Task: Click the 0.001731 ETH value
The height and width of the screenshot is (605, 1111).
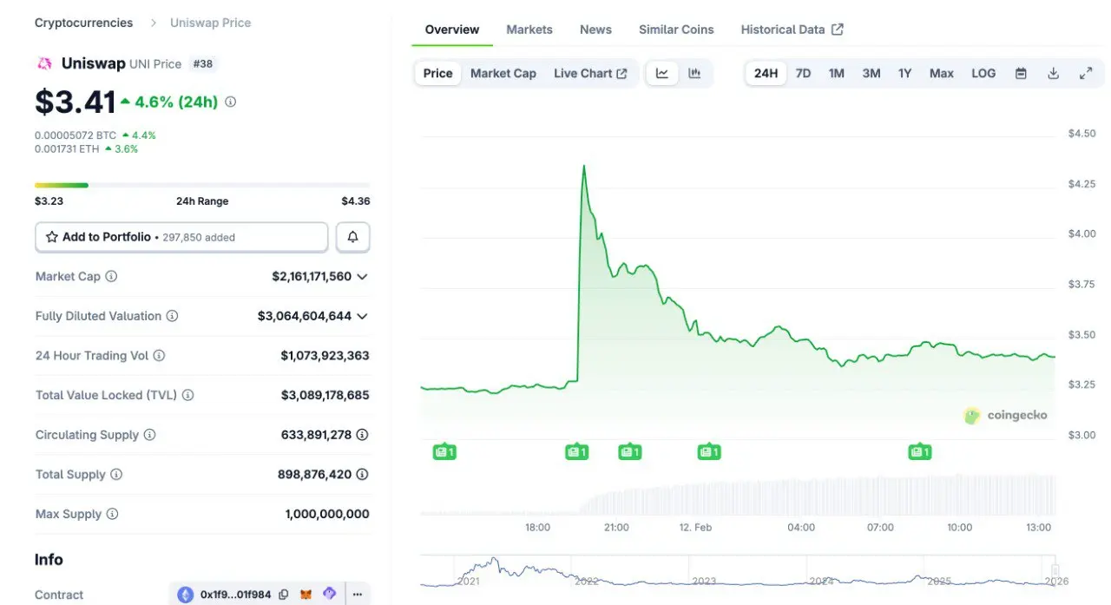Action: pyautogui.click(x=67, y=148)
